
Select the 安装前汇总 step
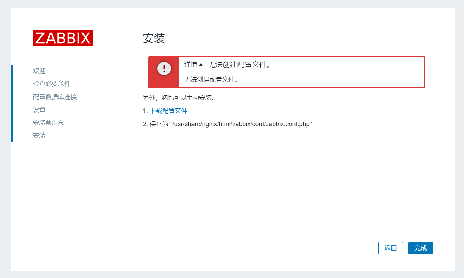pos(49,123)
